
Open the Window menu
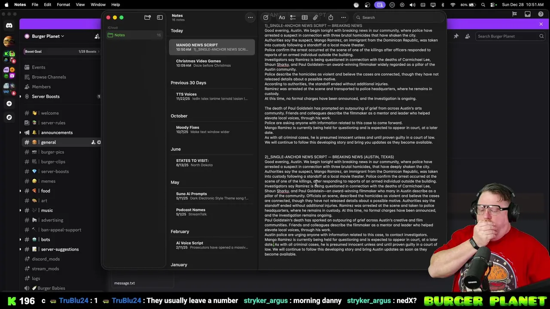98,5
